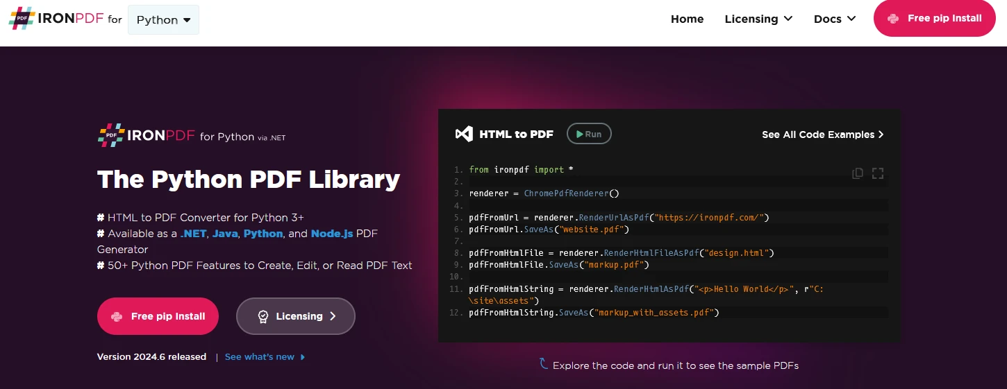Click the IronPDF for Python hero logo
Viewport: 1007px width, 389px height.
tap(191, 136)
